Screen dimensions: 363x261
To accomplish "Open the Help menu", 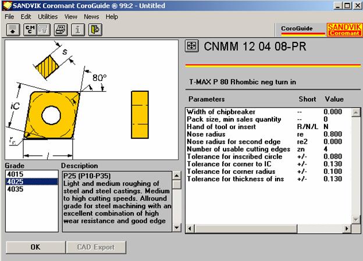I will tap(112, 17).
